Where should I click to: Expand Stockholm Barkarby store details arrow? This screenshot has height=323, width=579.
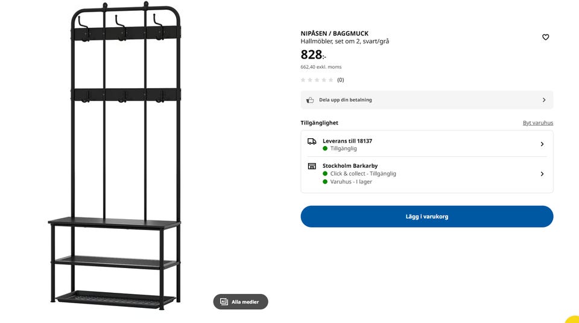pos(542,174)
